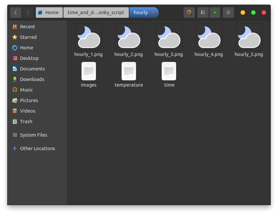Open the Home breadcrumb in path bar

[x=49, y=13]
